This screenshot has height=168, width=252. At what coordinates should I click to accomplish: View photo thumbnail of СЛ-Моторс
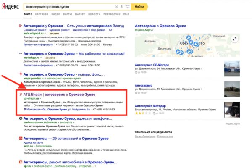[232, 68]
